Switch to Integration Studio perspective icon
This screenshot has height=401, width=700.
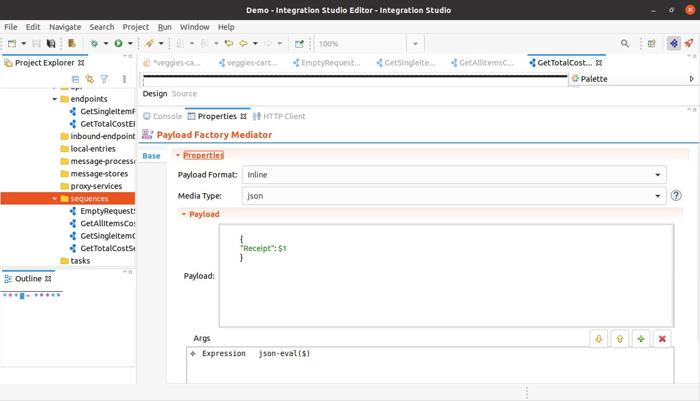pyautogui.click(x=674, y=44)
